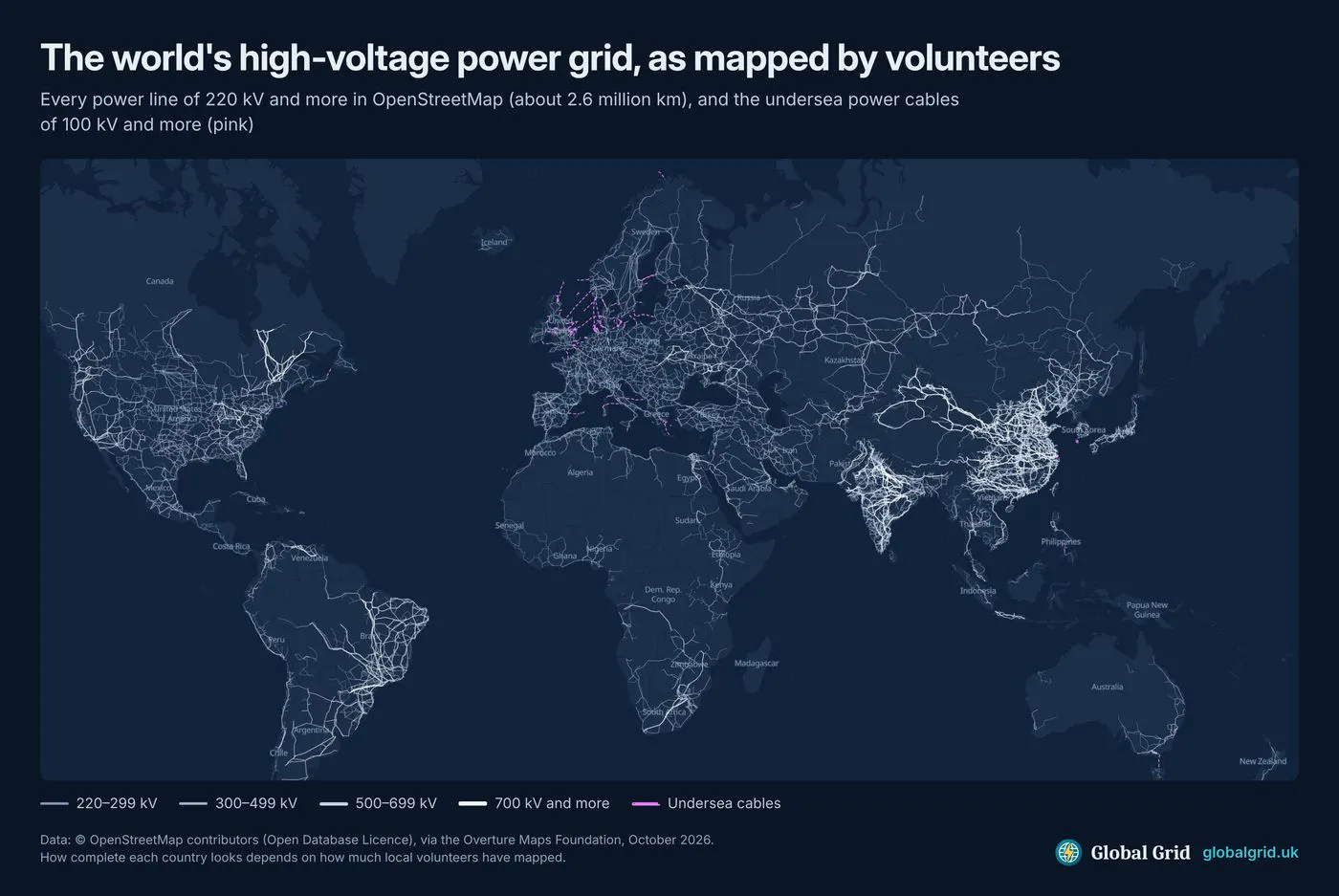
Task: Click the Zimbabwe map label
Action: (x=691, y=664)
